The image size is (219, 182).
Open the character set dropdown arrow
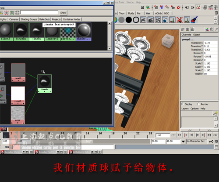click(x=183, y=142)
